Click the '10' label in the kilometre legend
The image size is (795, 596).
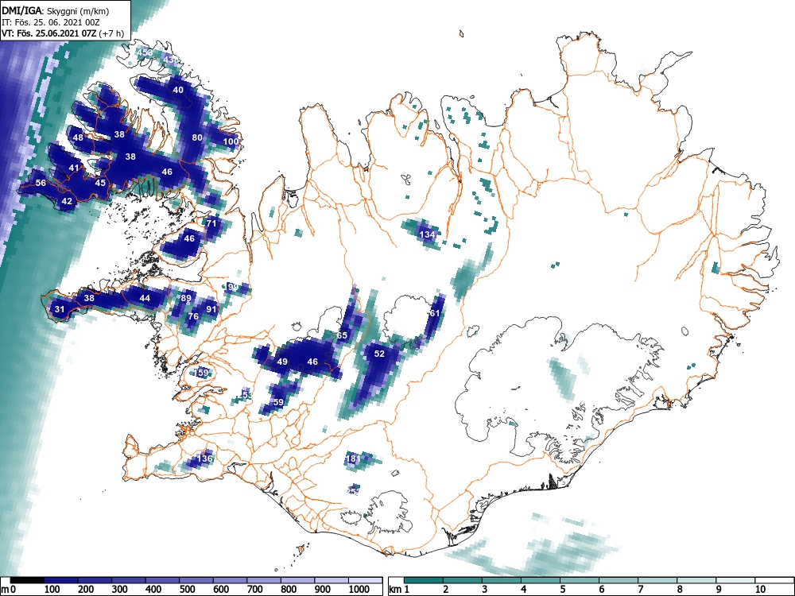click(760, 589)
